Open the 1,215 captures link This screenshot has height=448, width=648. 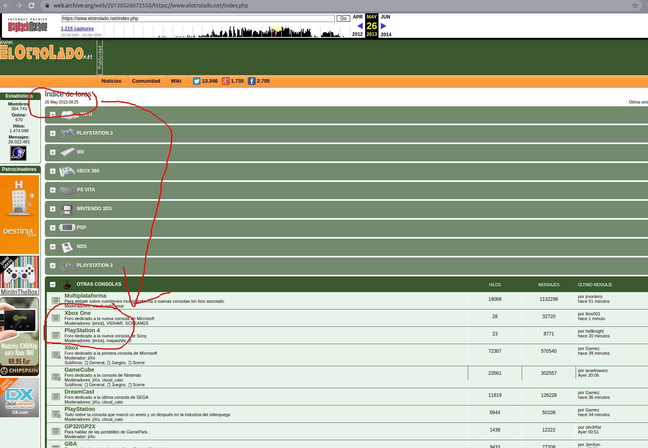point(77,29)
